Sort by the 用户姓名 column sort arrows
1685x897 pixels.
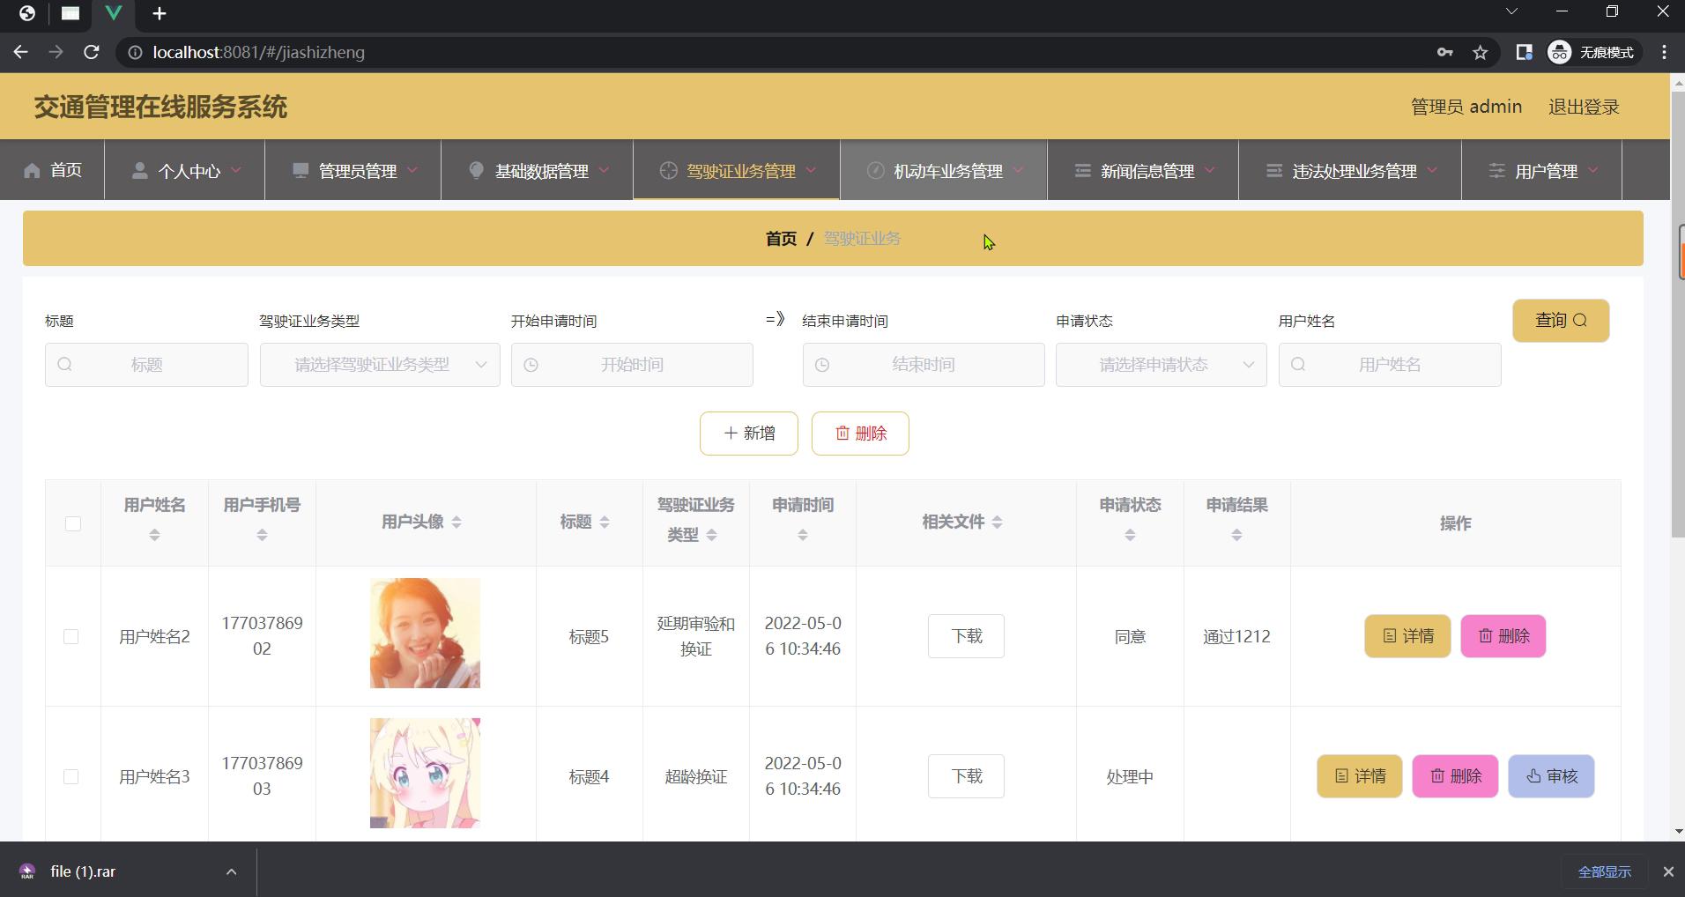pyautogui.click(x=154, y=535)
